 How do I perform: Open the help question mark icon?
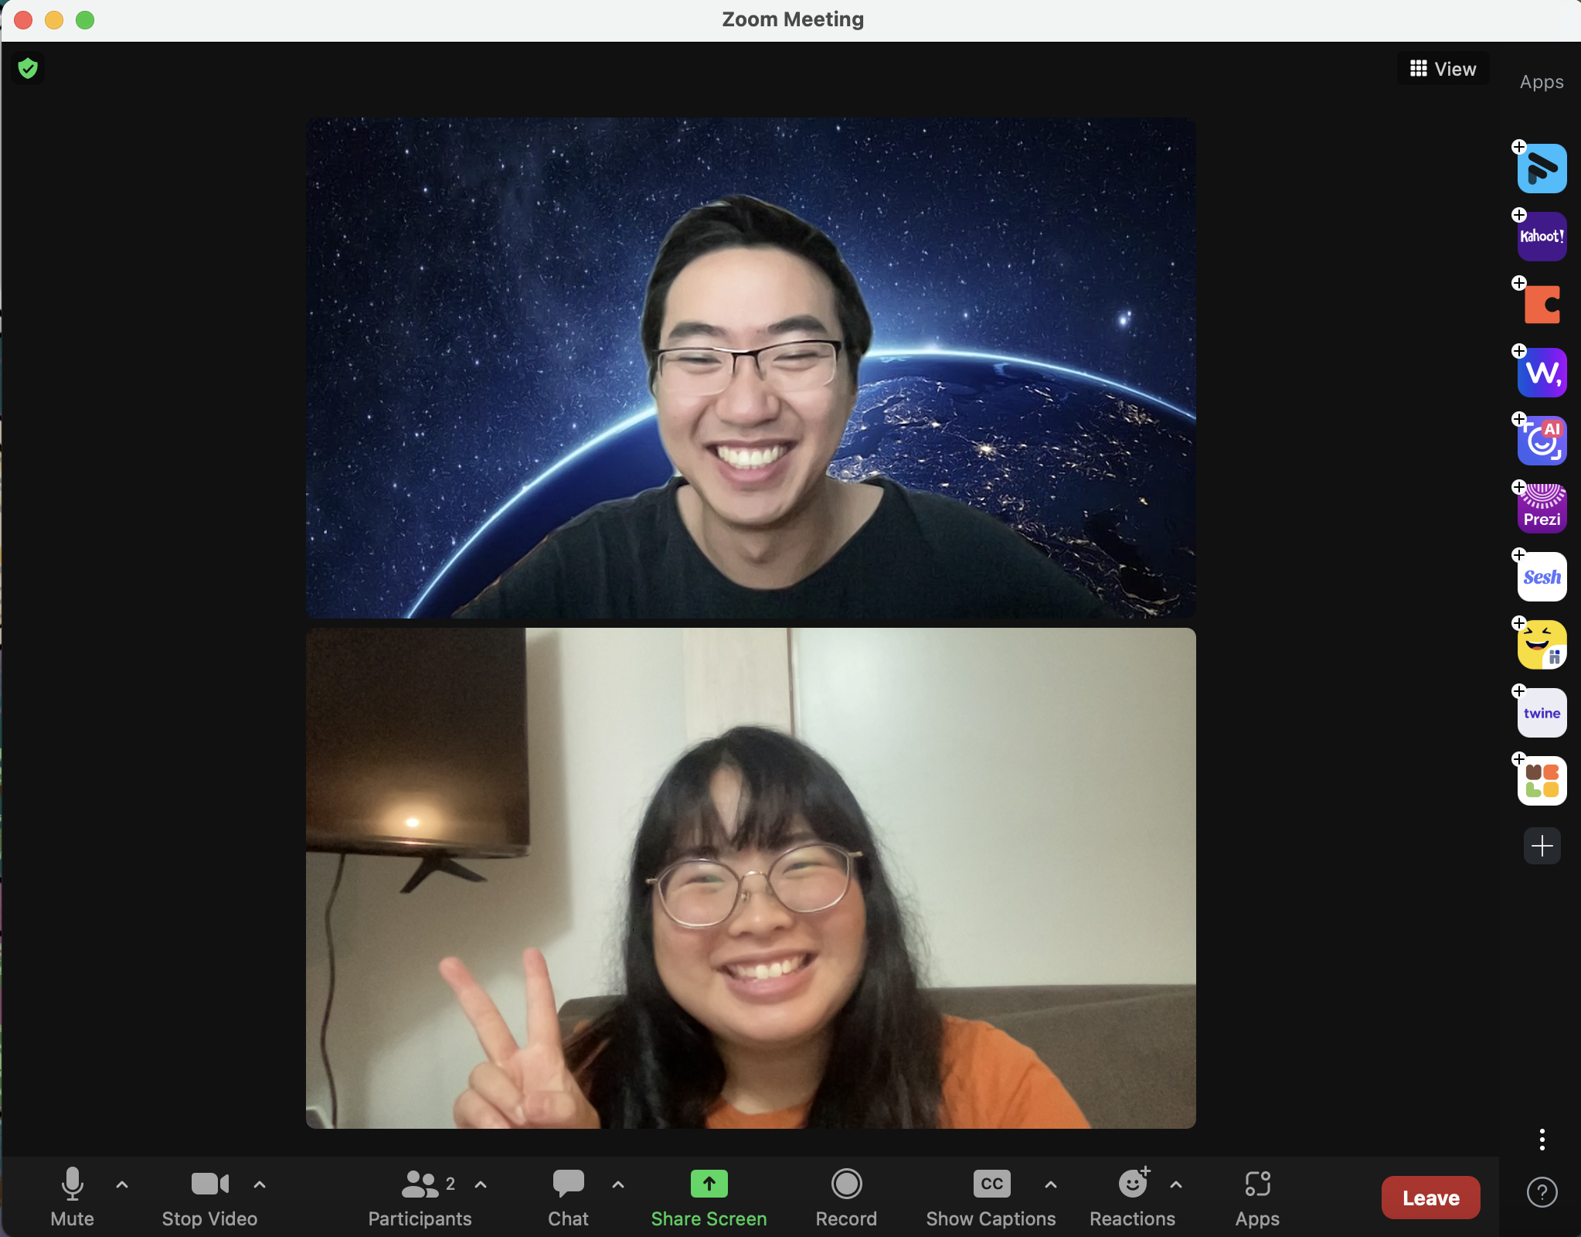pyautogui.click(x=1541, y=1192)
